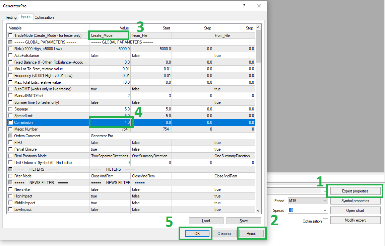385x246 pixels.
Task: Open Symbol properties
Action: pyautogui.click(x=355, y=201)
